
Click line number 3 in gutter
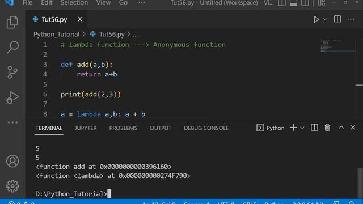[x=45, y=65]
